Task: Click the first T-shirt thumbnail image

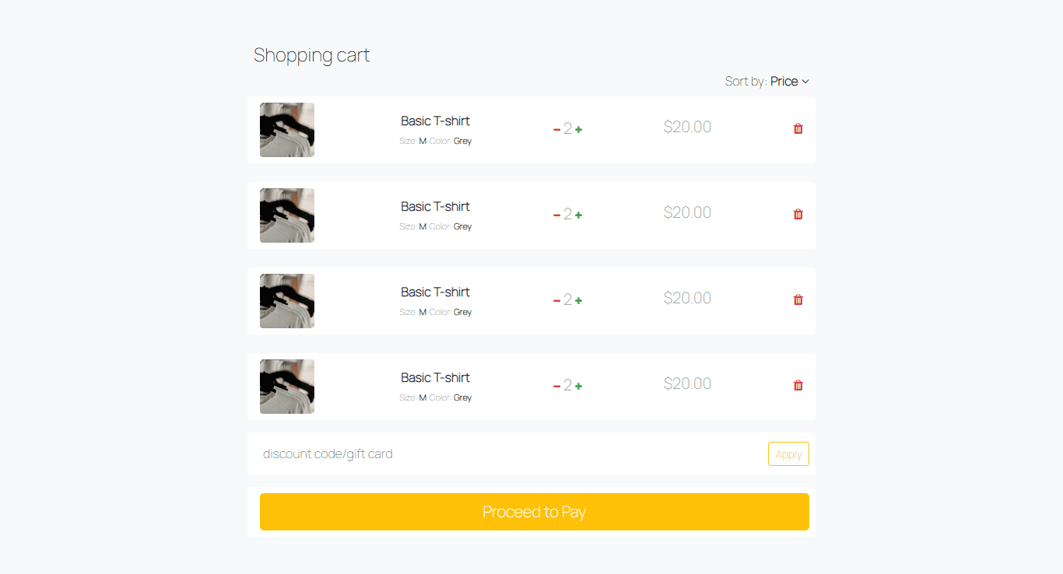Action: click(286, 130)
